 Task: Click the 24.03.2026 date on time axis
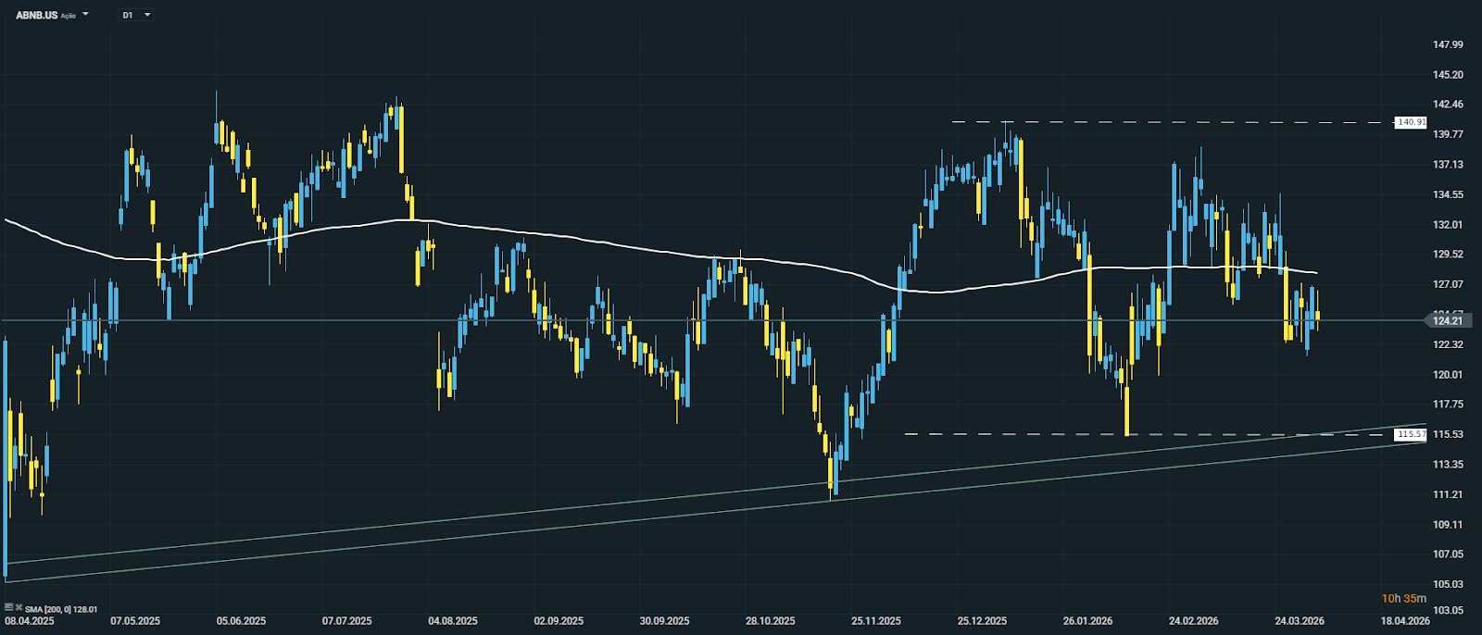1299,621
